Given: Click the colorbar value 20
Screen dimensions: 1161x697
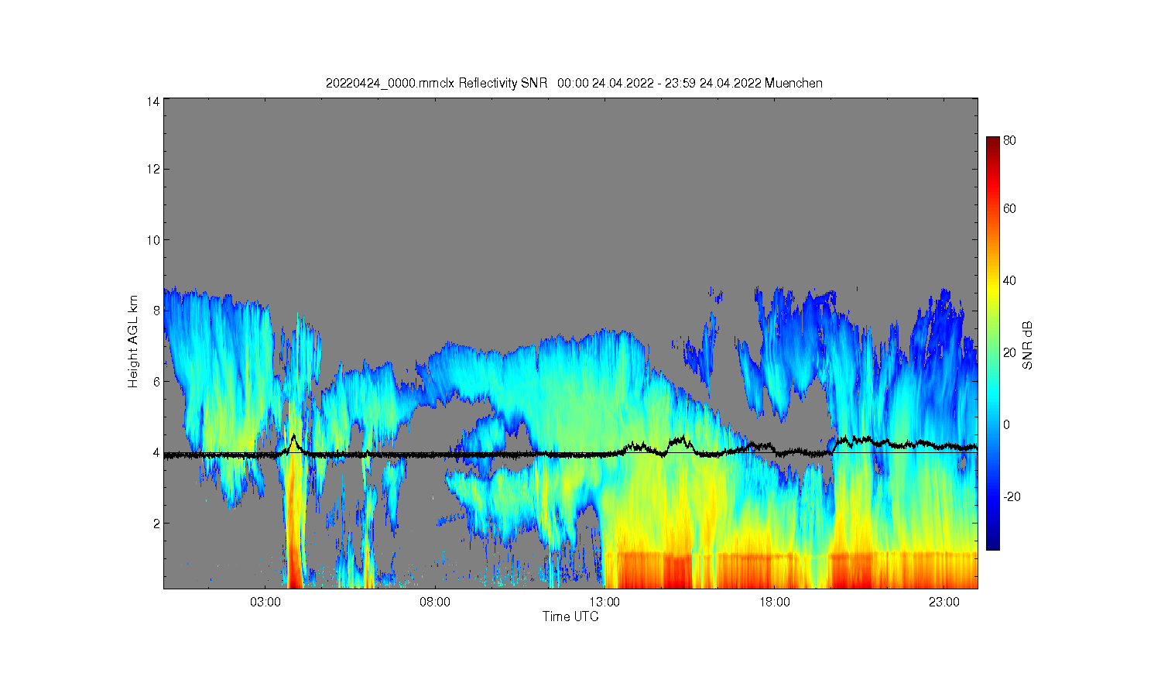Looking at the screenshot, I should 1010,353.
